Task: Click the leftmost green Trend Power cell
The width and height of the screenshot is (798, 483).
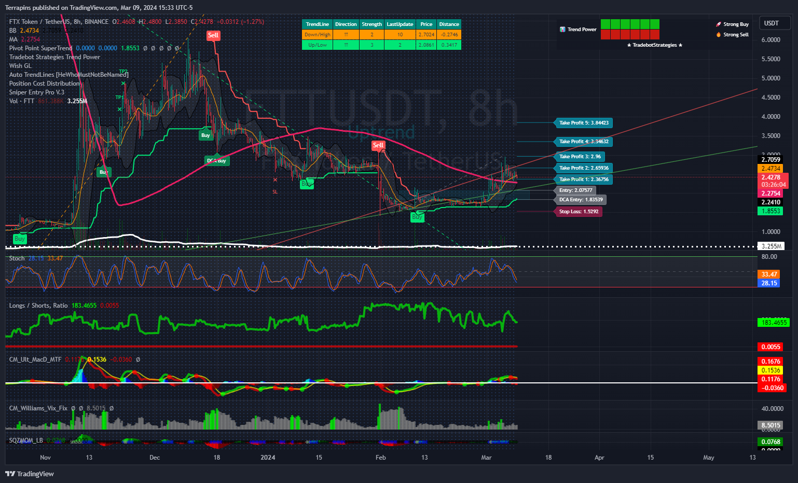Action: (x=606, y=24)
